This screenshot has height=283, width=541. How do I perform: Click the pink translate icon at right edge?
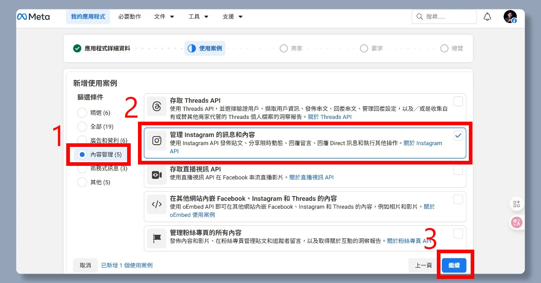(x=517, y=222)
